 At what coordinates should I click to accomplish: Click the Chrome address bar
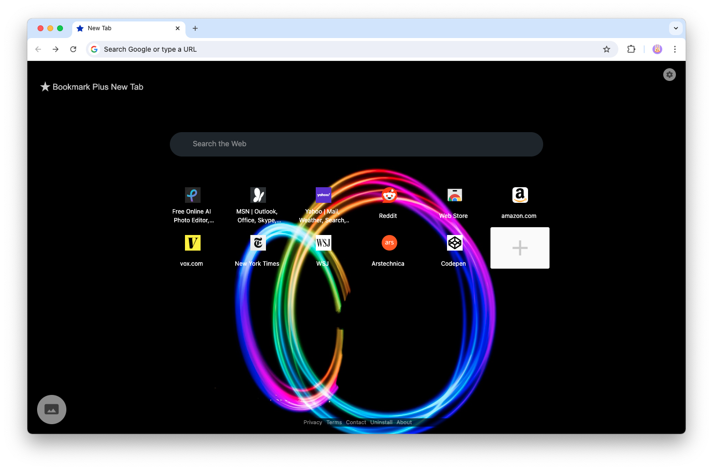click(351, 49)
